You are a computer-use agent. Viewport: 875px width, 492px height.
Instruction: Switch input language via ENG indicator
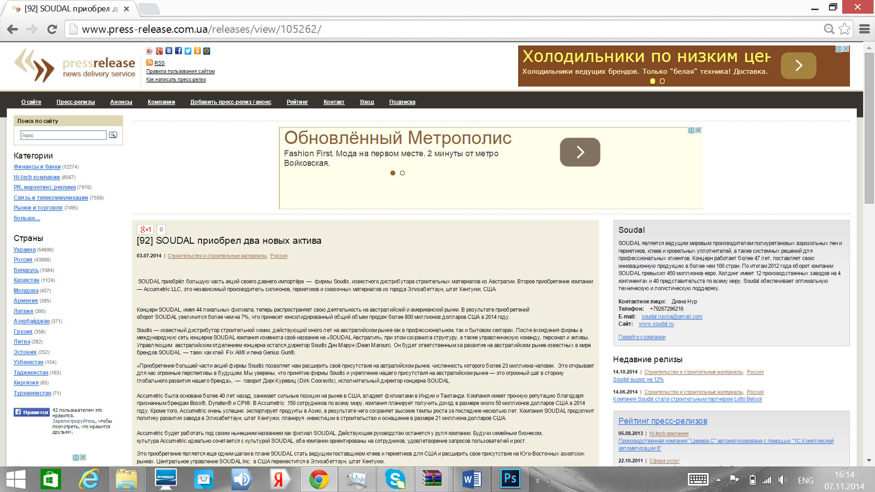pos(805,480)
